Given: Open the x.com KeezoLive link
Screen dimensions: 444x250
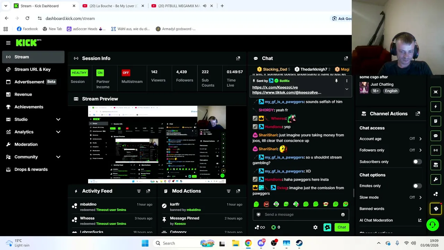Looking at the screenshot, I should [x=275, y=87].
